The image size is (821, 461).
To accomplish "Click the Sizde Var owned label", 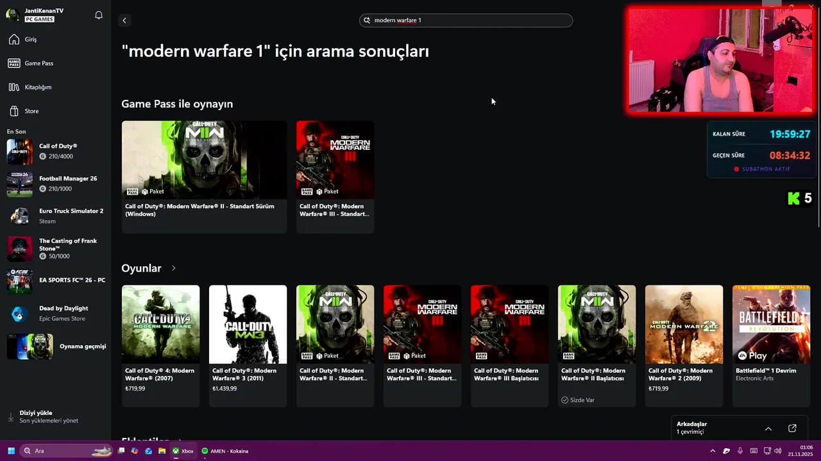I will (578, 400).
